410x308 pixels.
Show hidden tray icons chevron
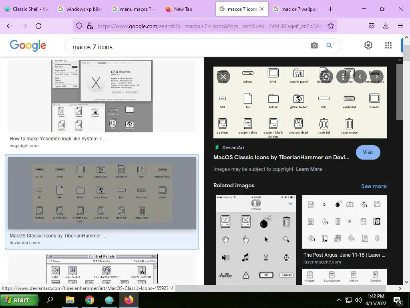pos(339,300)
